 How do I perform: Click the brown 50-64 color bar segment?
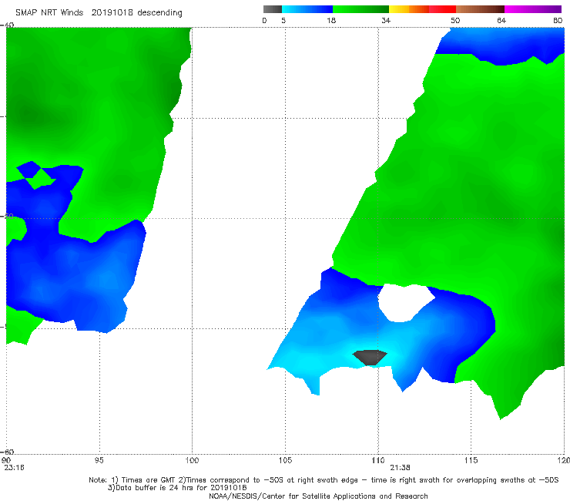480,9
